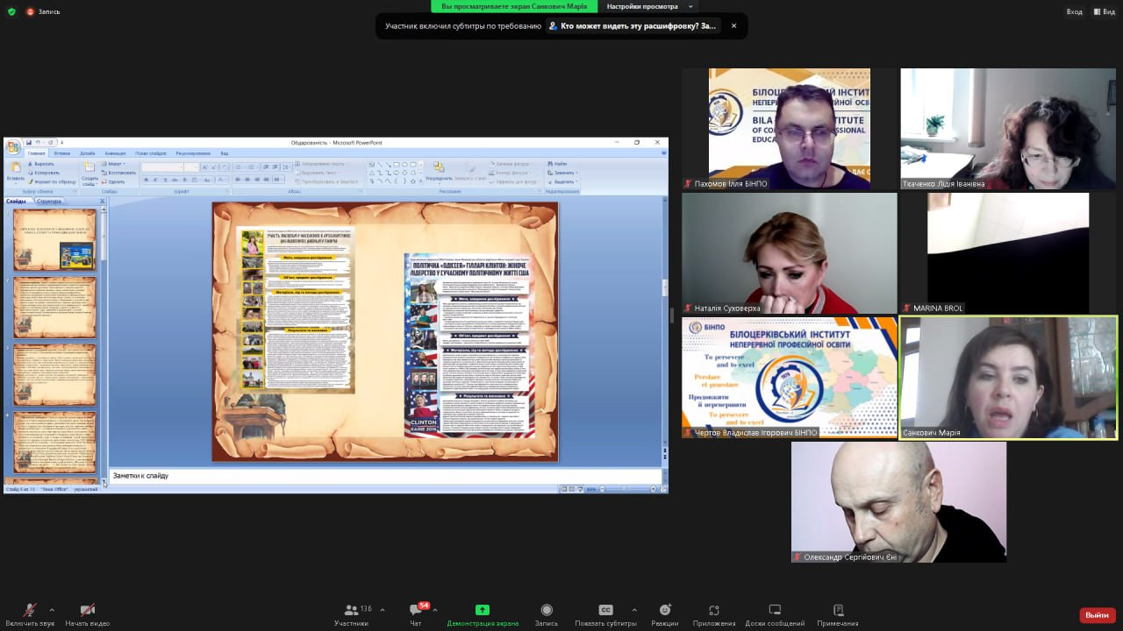Open Выделить select dropdown
Screen dimensions: 1123x631
coord(562,181)
